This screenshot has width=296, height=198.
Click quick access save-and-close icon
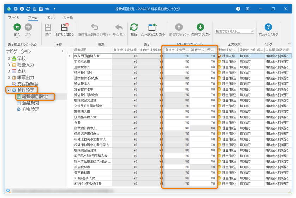[41, 9]
